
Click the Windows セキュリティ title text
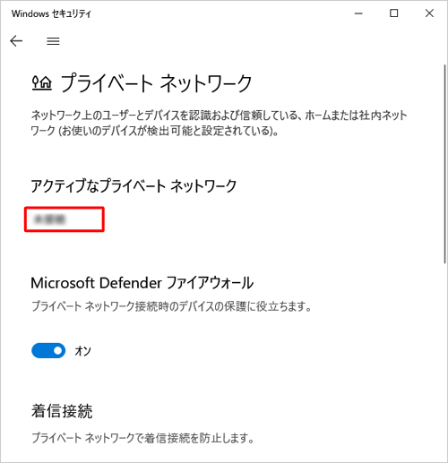pyautogui.click(x=51, y=13)
